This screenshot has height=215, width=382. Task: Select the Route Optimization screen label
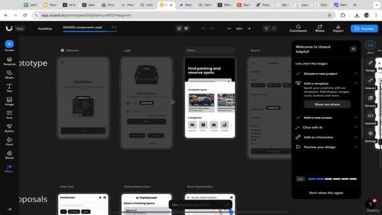(200, 187)
